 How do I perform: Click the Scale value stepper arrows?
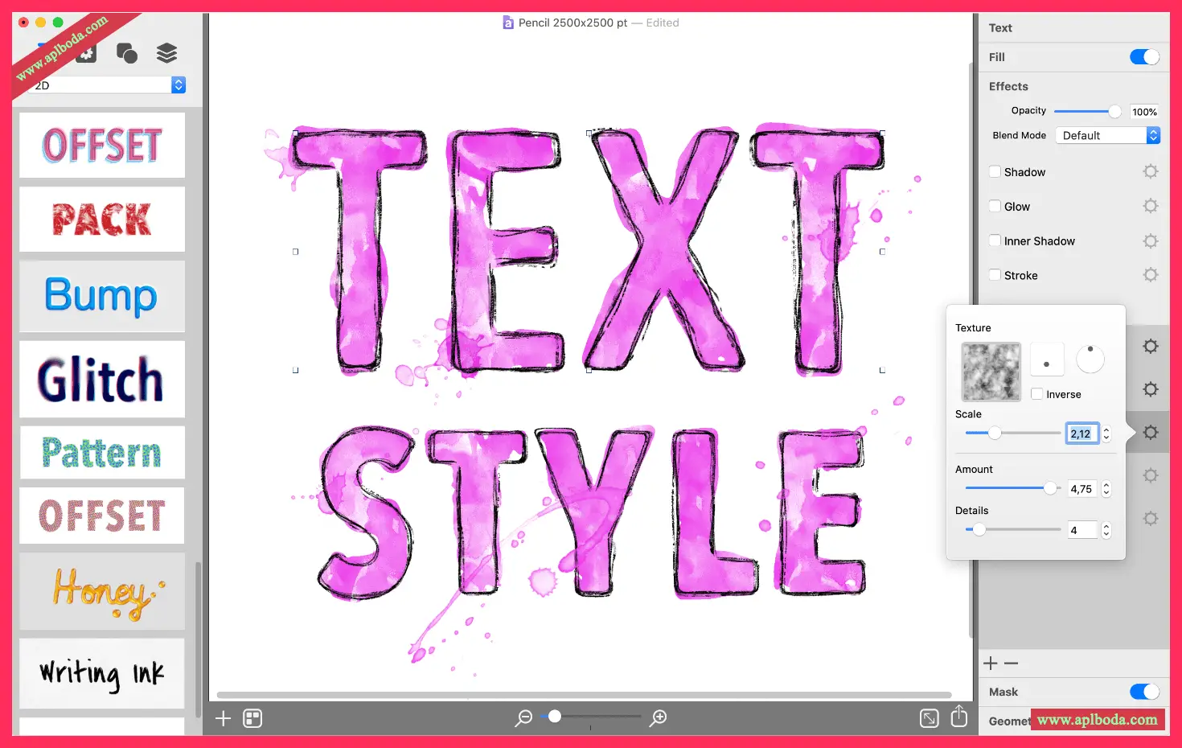(1106, 434)
